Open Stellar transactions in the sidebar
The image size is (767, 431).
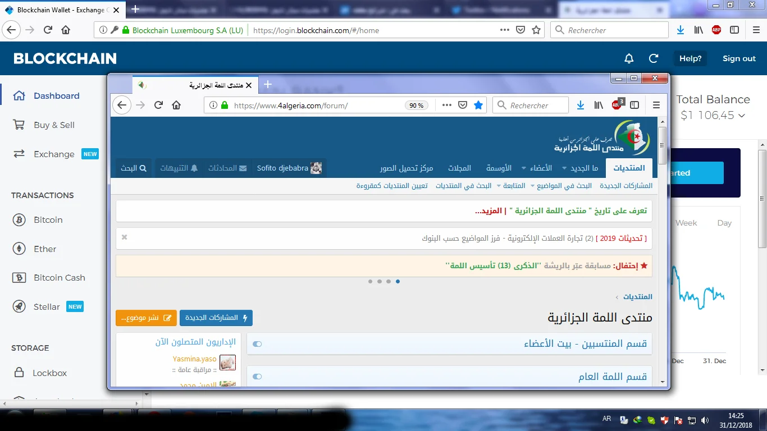tap(47, 307)
